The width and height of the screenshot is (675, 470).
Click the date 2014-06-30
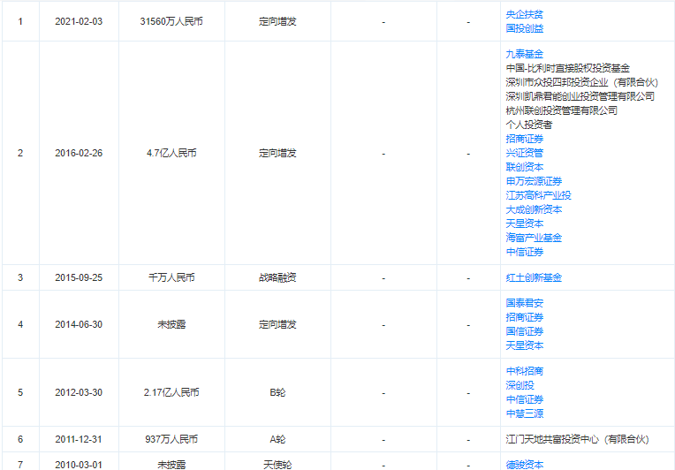click(79, 324)
